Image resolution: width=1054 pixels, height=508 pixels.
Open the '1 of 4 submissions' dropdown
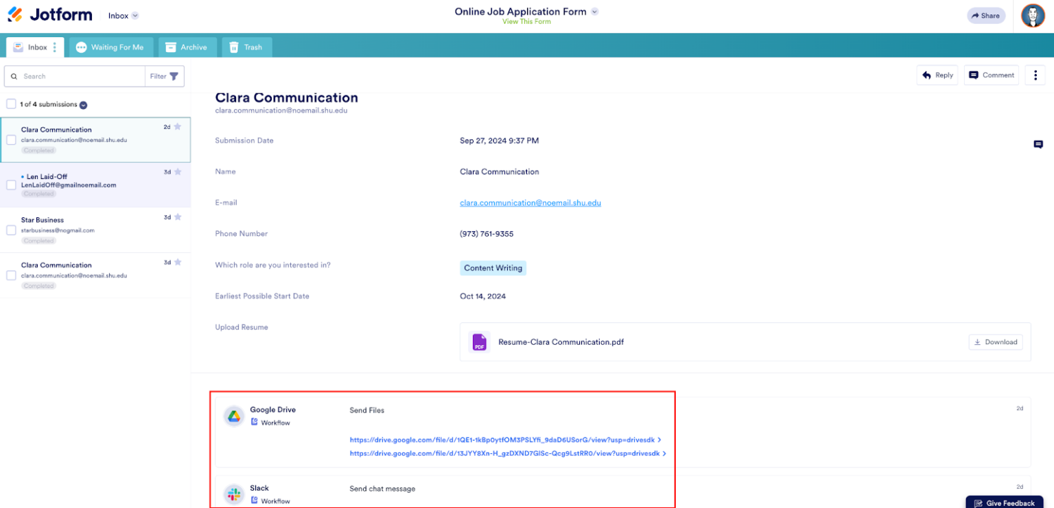click(82, 104)
